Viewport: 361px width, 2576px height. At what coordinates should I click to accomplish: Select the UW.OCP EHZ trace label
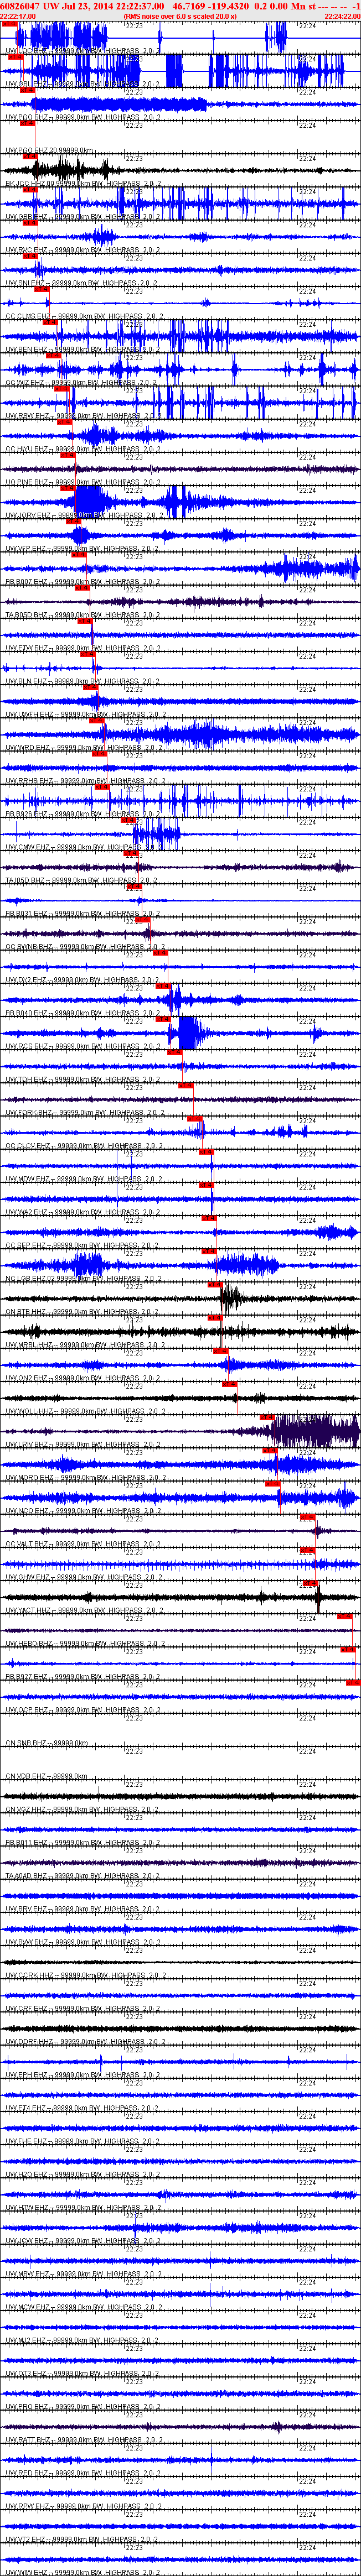82,1709
